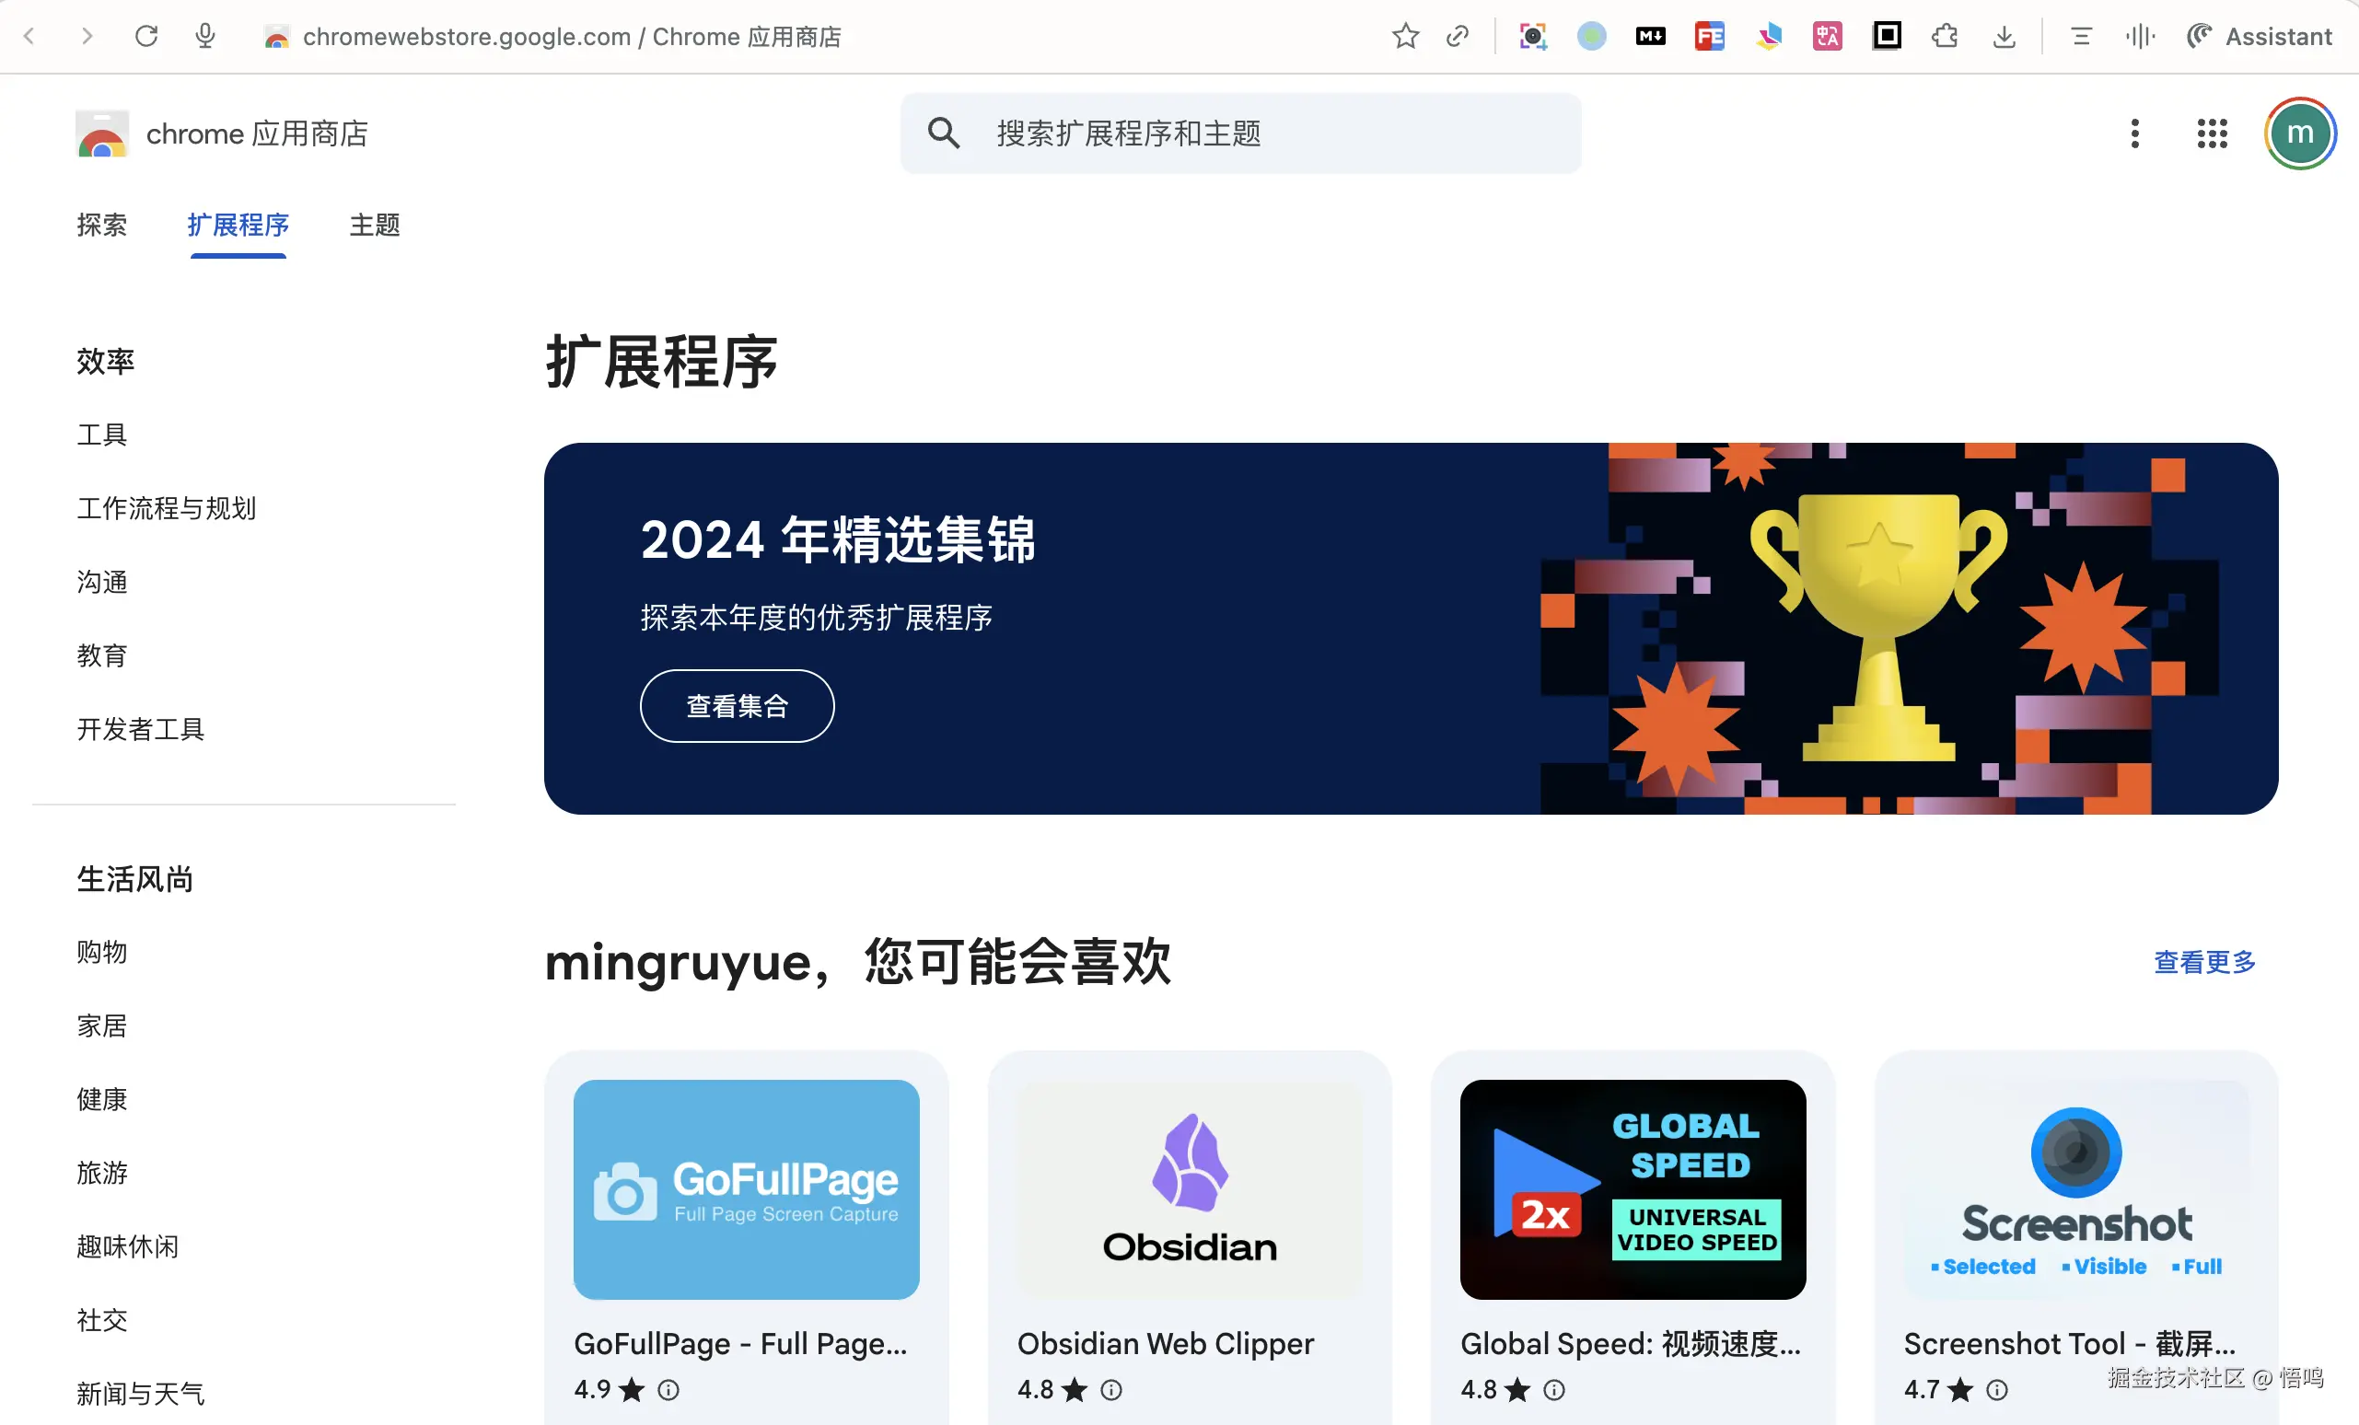2359x1425 pixels.
Task: Select the 开发者工具 category
Action: 141,729
